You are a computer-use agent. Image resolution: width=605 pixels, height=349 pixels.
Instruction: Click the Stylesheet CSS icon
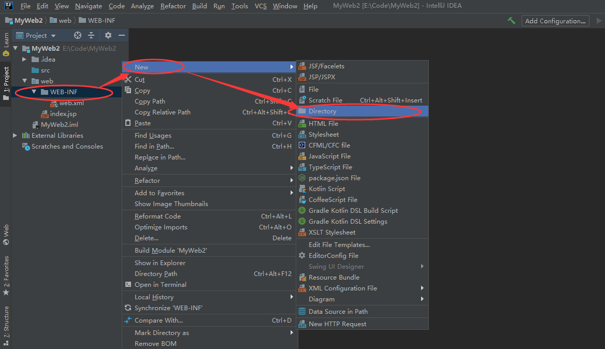tap(302, 135)
